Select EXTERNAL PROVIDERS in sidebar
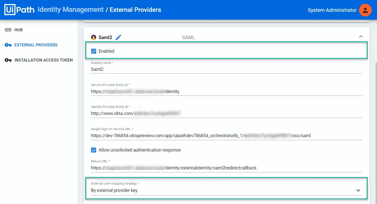 click(x=36, y=45)
